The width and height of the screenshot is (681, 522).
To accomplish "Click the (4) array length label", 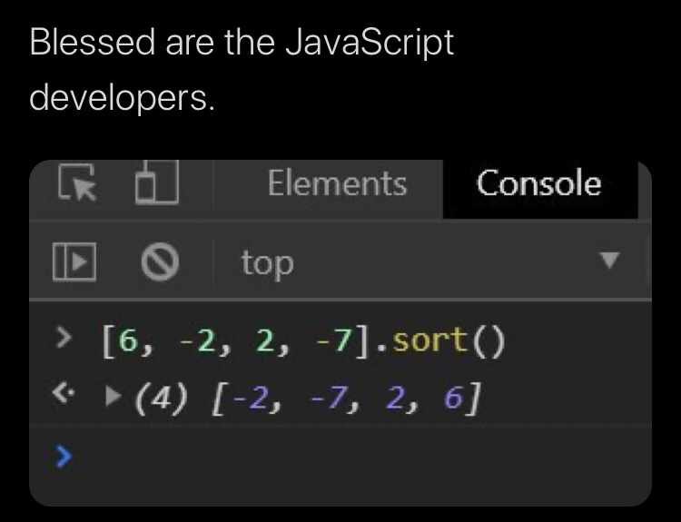I will pyautogui.click(x=162, y=398).
